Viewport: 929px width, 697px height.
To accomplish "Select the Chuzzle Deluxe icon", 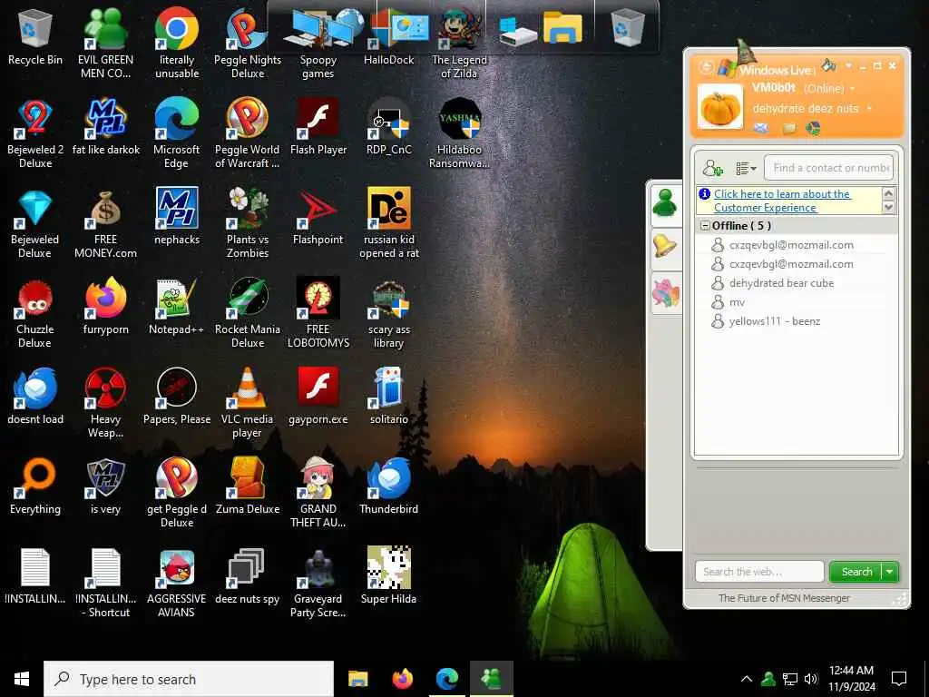I will point(35,313).
